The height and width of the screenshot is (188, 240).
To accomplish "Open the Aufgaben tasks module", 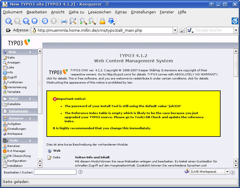I will (x=12, y=124).
